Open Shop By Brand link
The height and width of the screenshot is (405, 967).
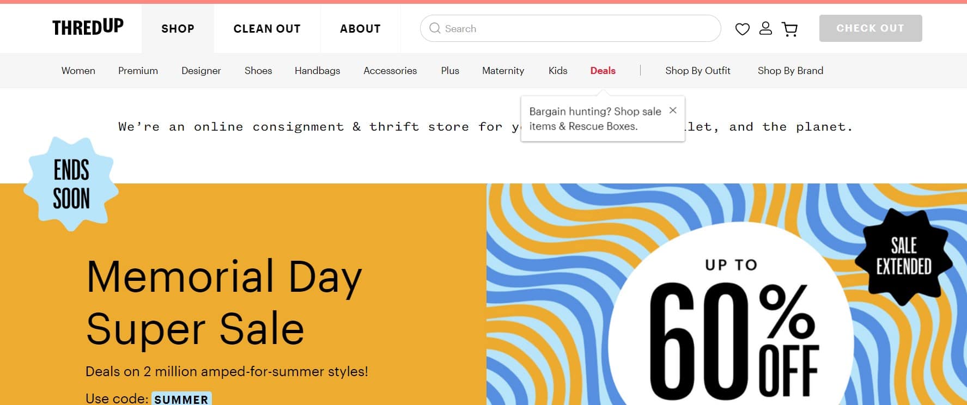[x=790, y=71]
